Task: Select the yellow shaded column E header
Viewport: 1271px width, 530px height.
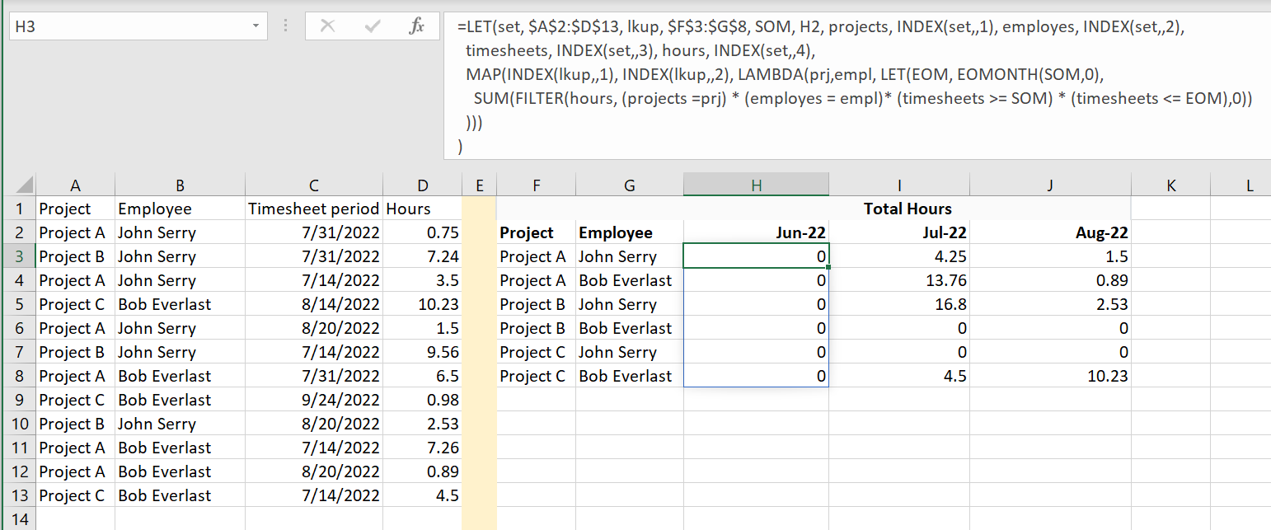Action: [x=479, y=185]
